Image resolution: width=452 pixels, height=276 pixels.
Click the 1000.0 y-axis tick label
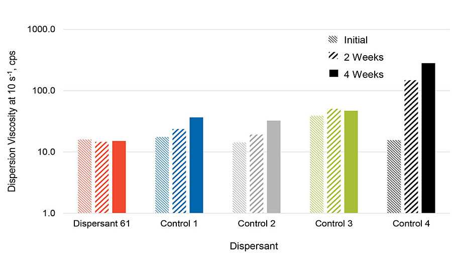[43, 30]
